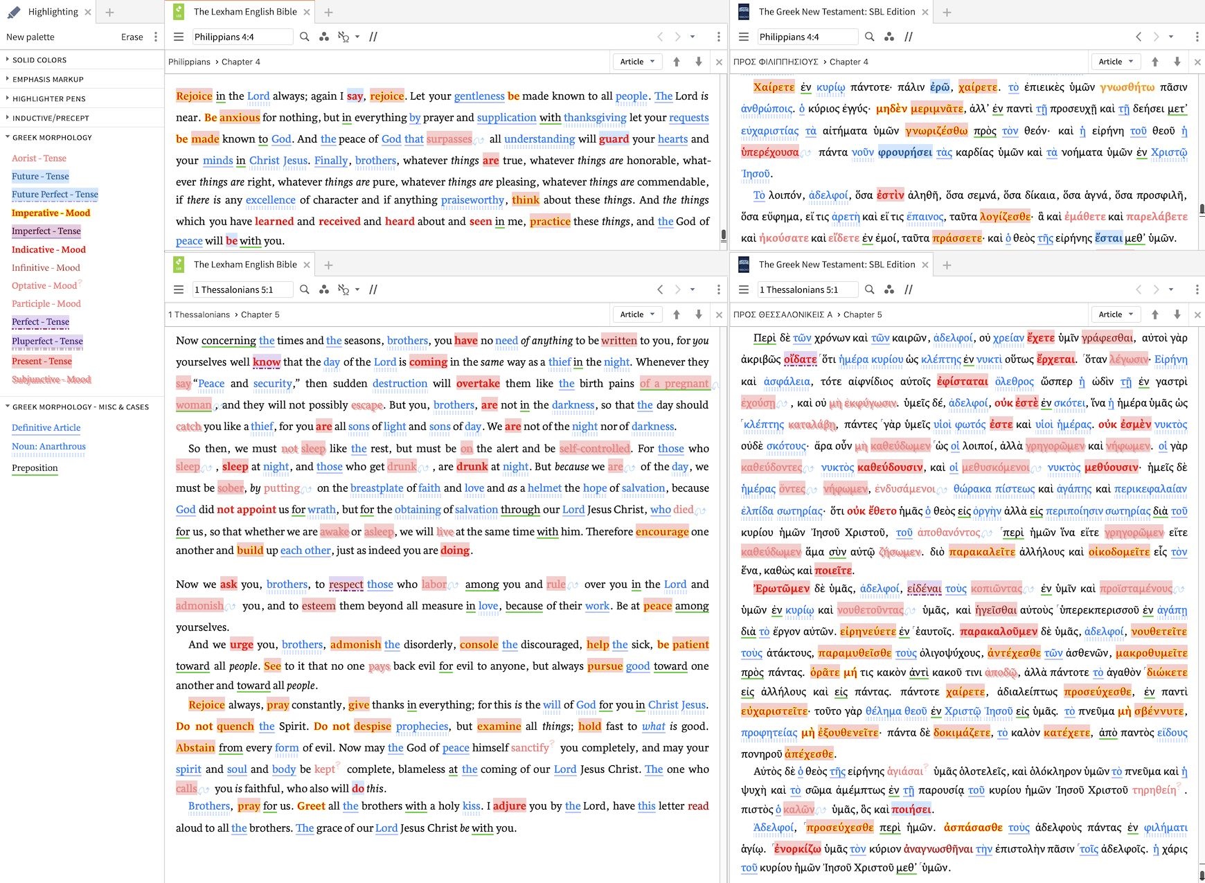Open kebab menu of Philippians Greek SBL panel

[1197, 37]
